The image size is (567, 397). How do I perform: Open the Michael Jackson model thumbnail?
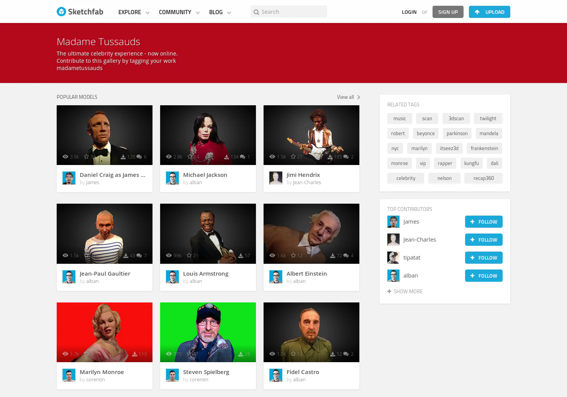pyautogui.click(x=208, y=135)
